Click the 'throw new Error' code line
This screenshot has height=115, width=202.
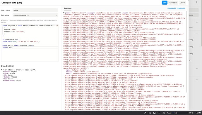click(21, 41)
